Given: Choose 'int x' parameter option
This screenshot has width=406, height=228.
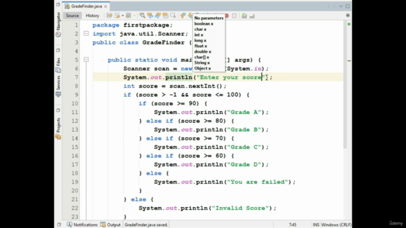Looking at the screenshot, I should pyautogui.click(x=199, y=35).
